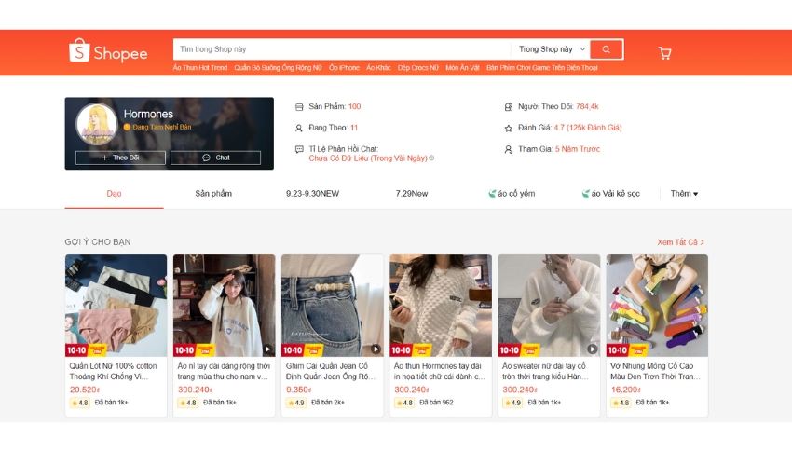Open the Ghim Cài Quần Jean product thumbnail
Viewport: 792px width, 452px height.
[333, 306]
